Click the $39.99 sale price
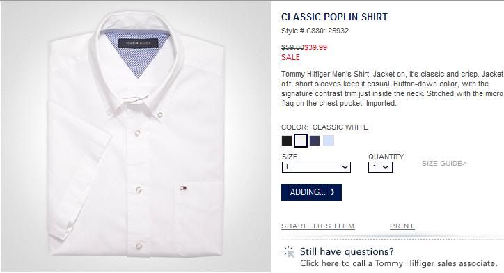This screenshot has height=273, width=504. (315, 47)
